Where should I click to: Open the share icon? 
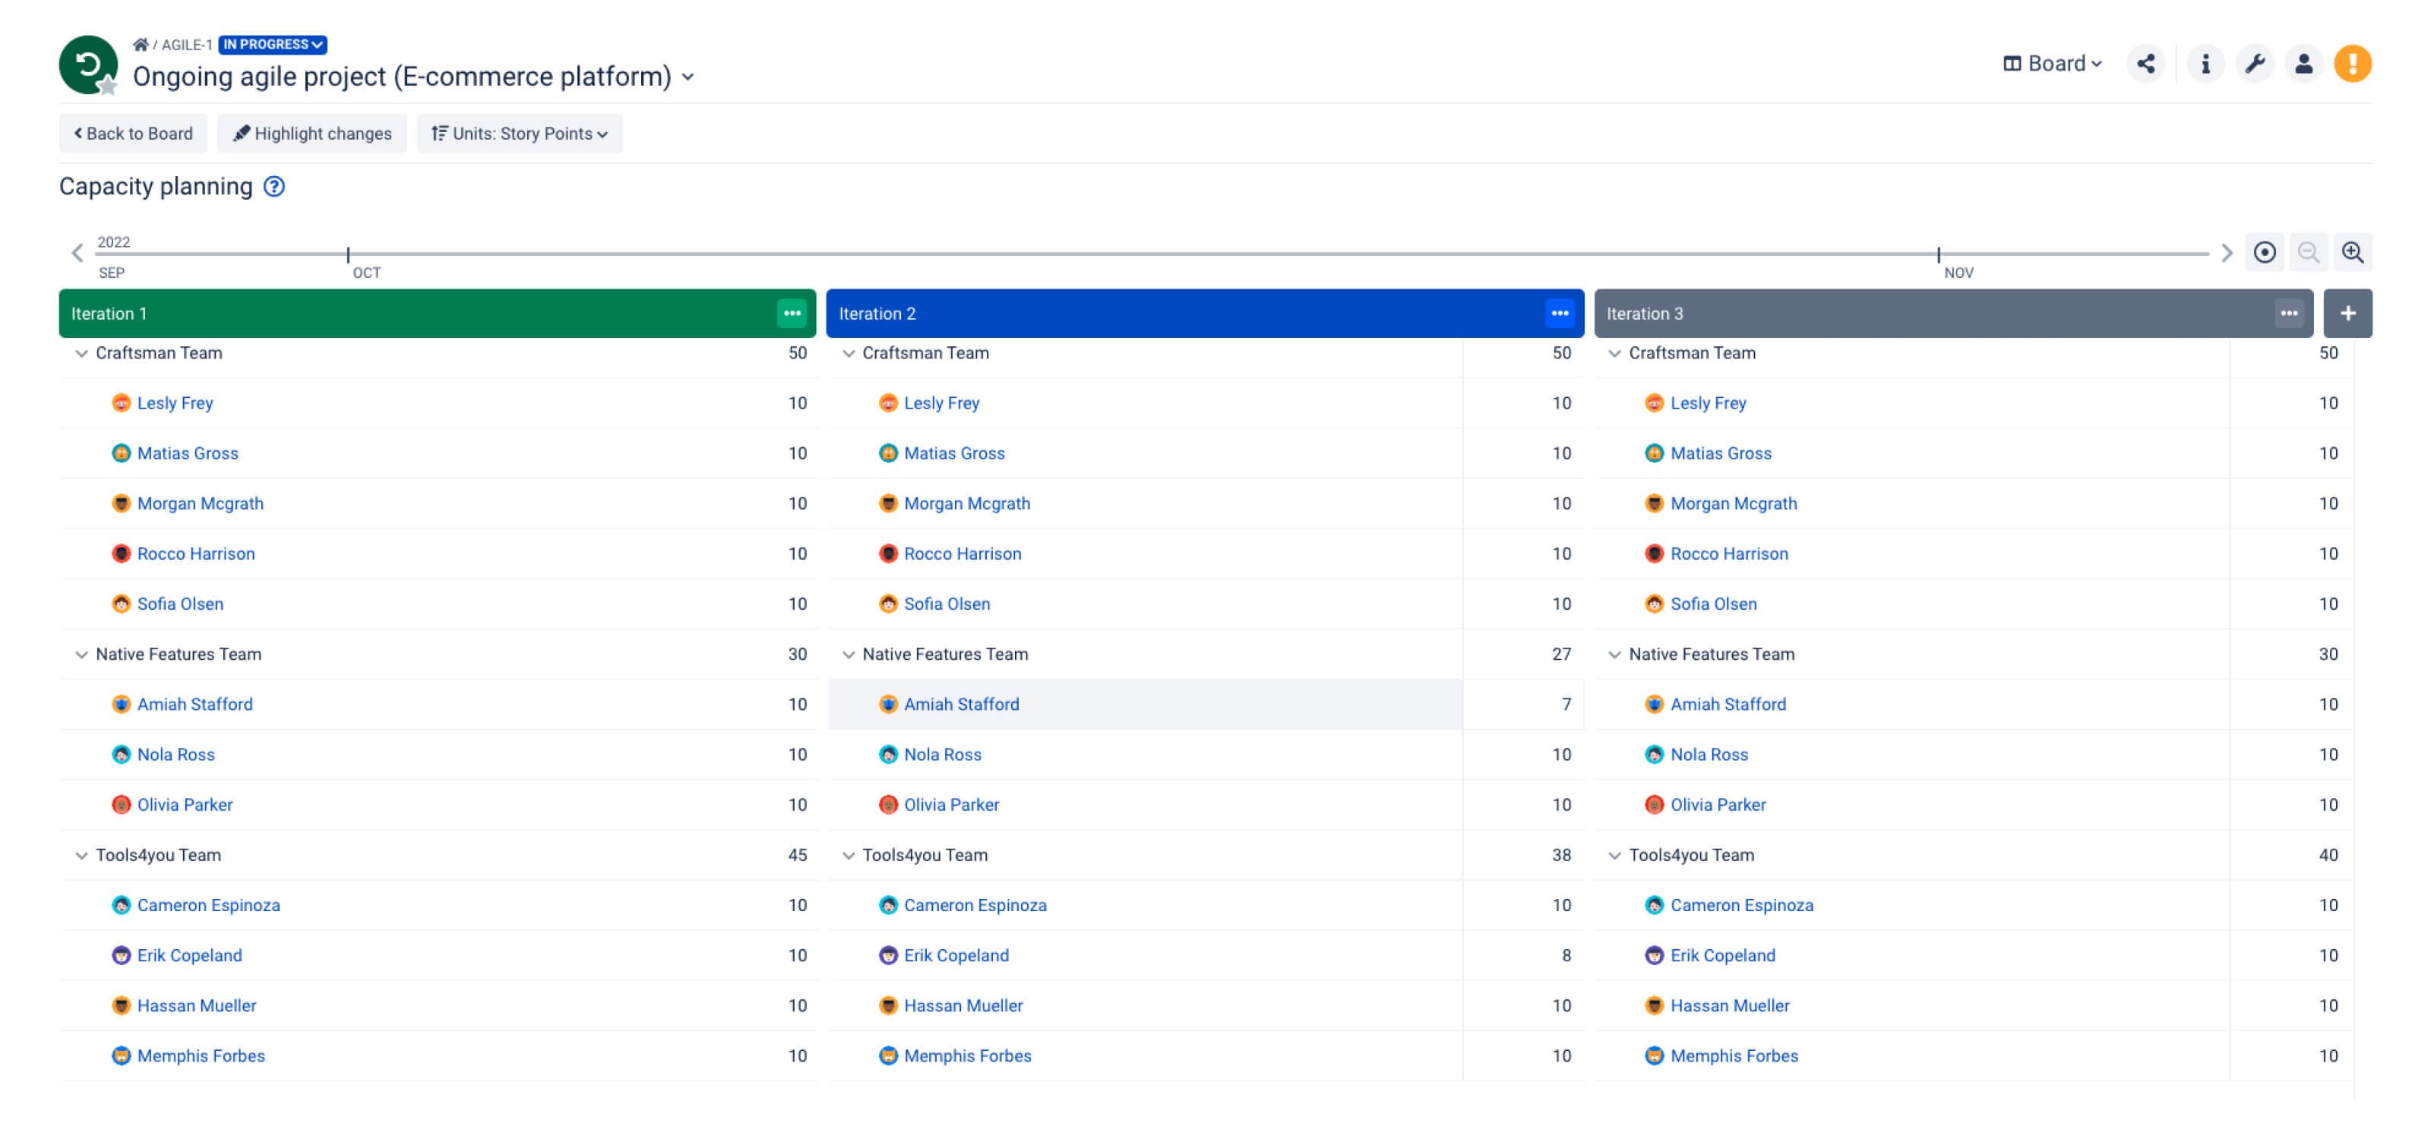(2146, 63)
